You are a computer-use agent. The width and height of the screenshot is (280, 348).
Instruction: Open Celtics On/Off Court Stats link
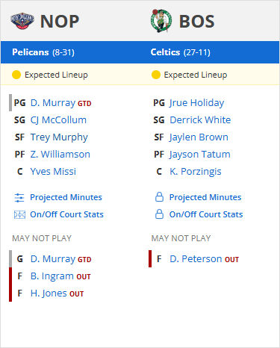(x=206, y=214)
